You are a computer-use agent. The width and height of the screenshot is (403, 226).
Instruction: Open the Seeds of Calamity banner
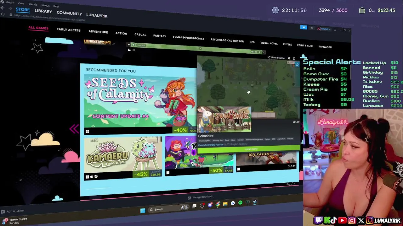pos(139,102)
